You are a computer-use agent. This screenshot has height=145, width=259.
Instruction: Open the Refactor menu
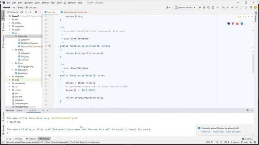(x=45, y=3)
